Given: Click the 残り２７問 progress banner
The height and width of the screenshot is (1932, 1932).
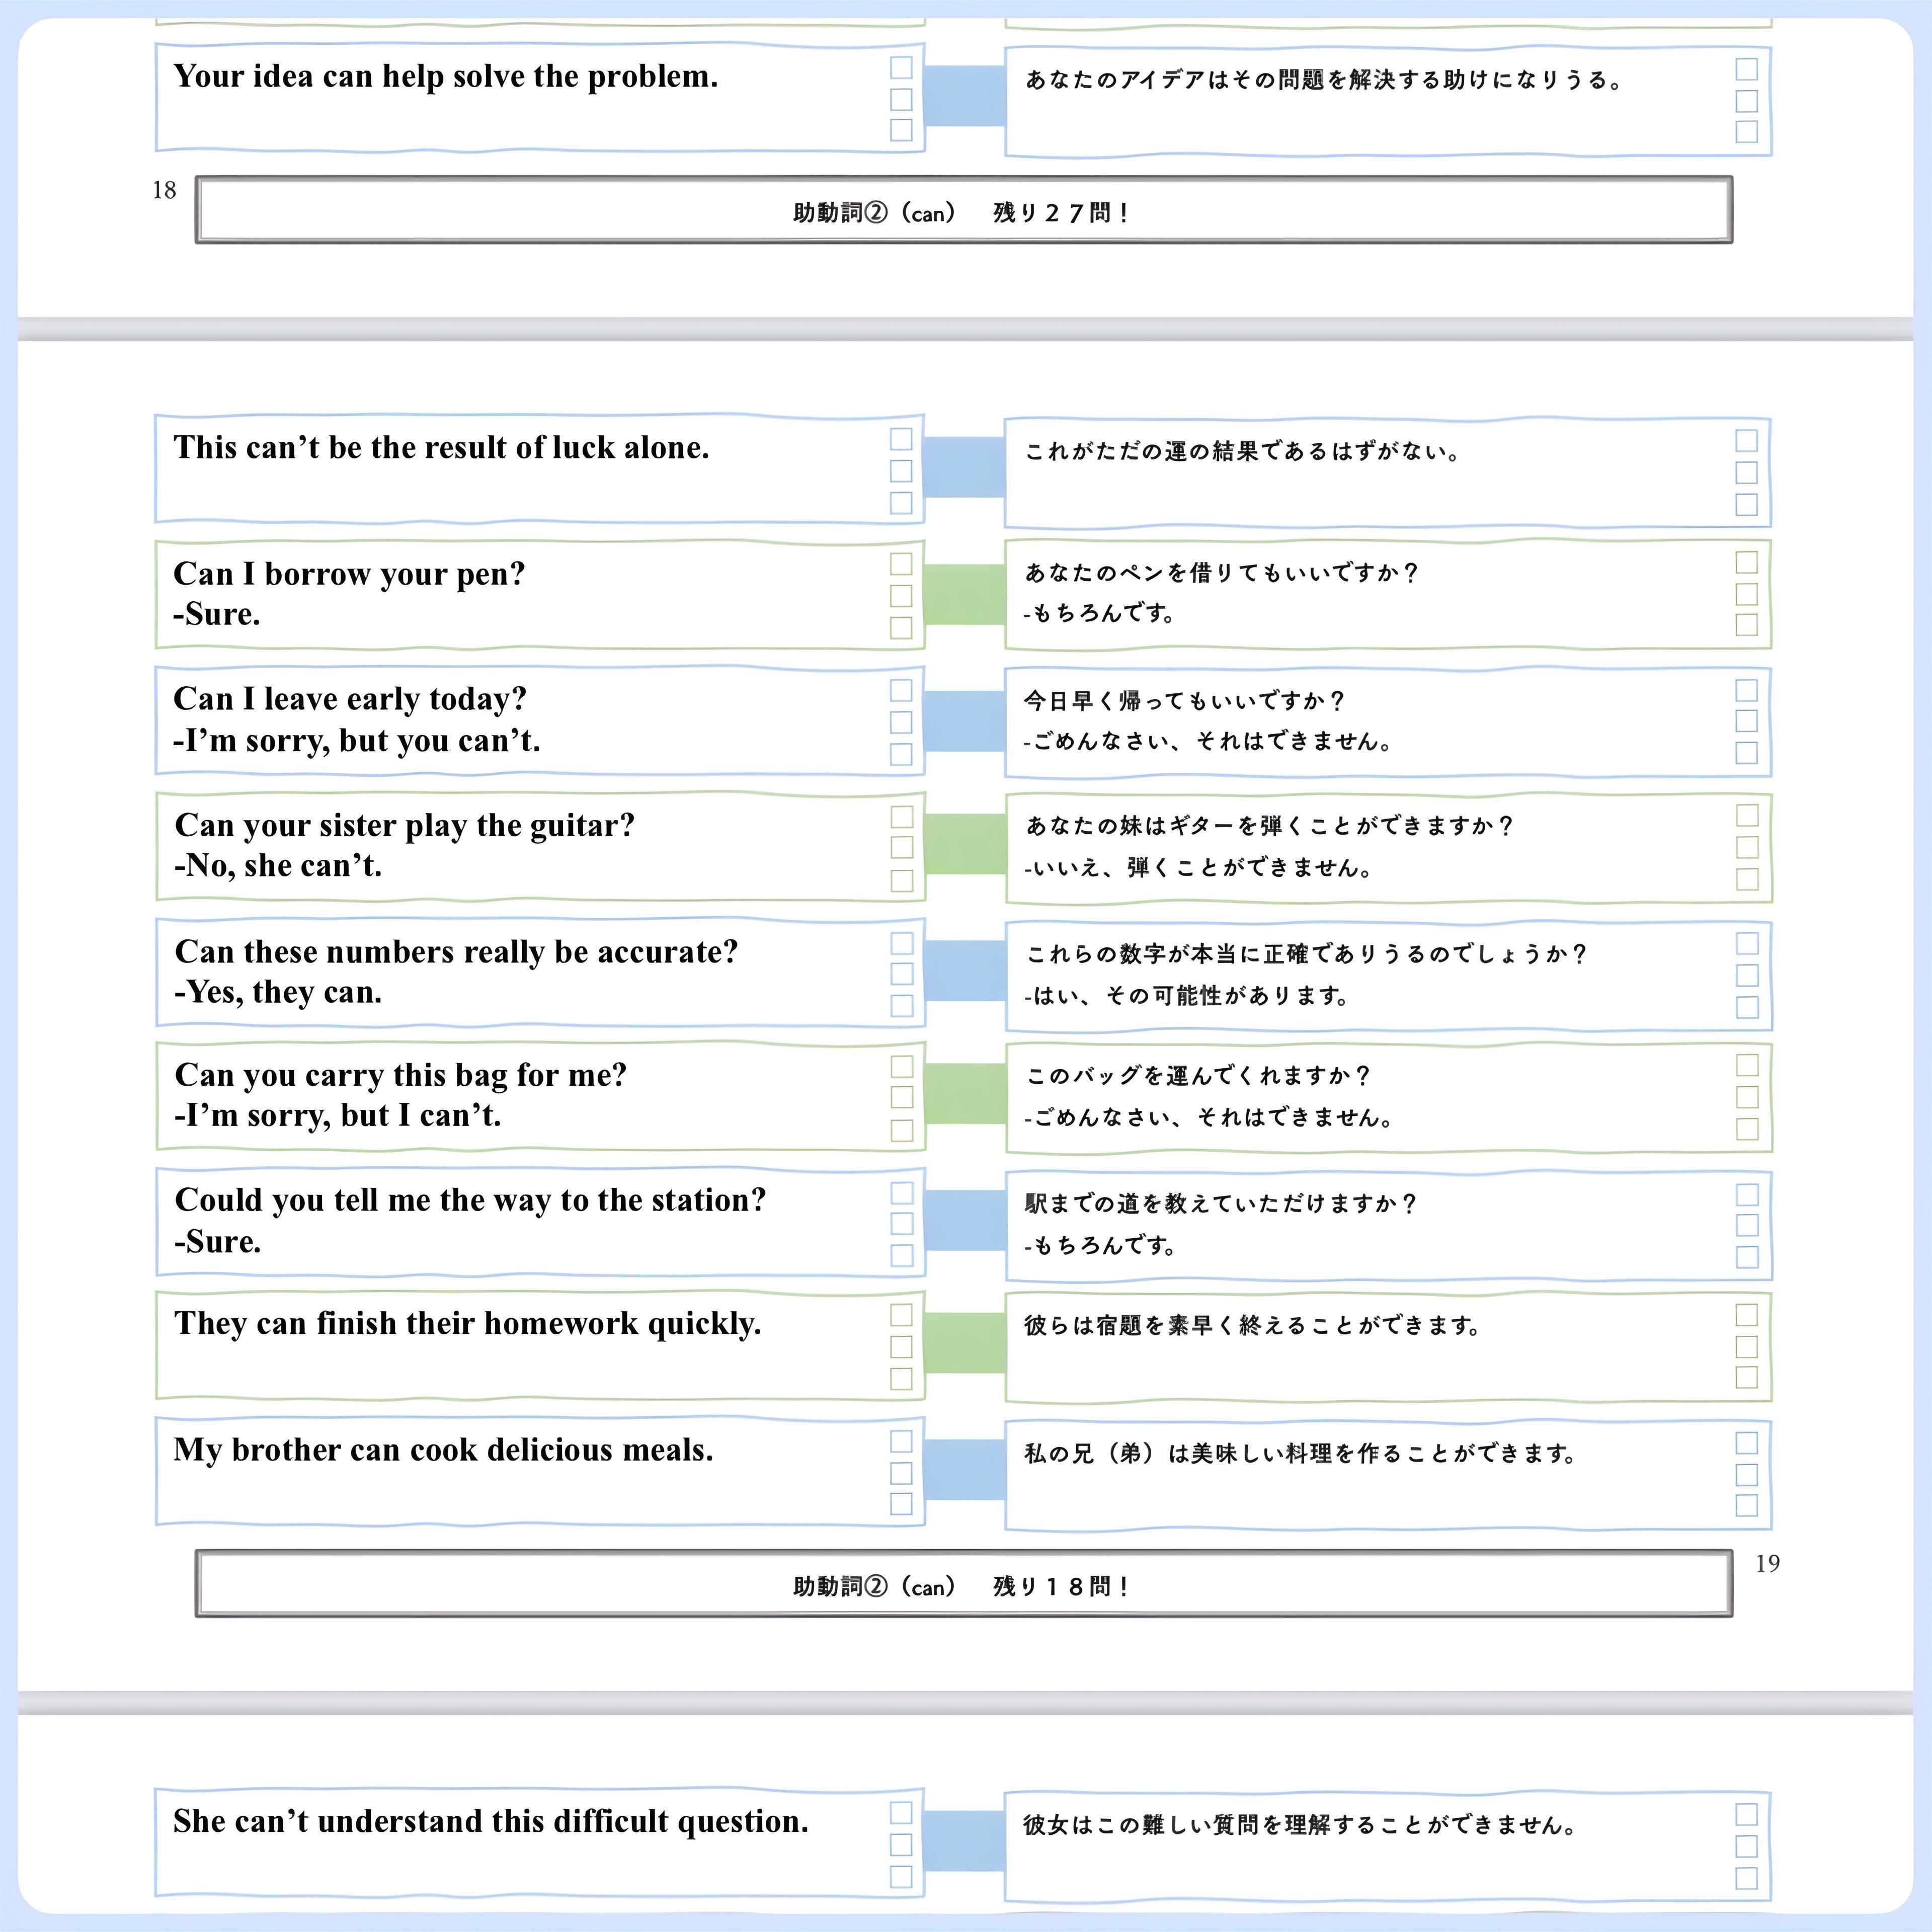Looking at the screenshot, I should [963, 212].
